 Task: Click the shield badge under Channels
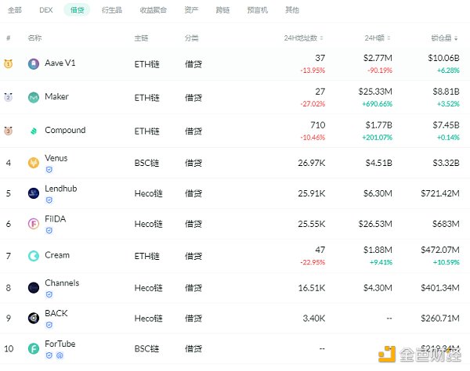pos(49,294)
